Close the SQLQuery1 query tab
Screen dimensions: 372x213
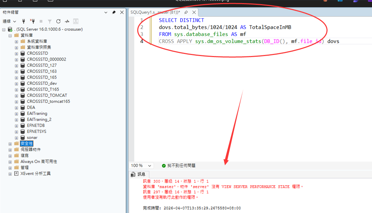194,12
